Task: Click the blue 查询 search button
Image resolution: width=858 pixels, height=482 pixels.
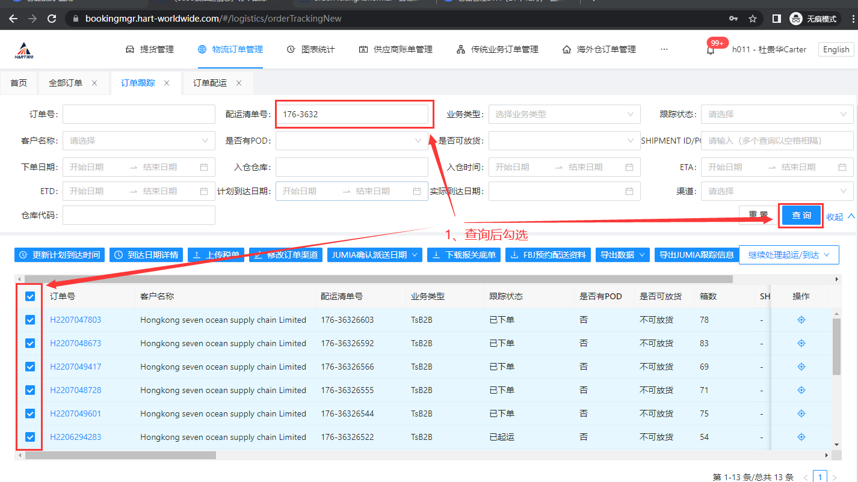Action: click(801, 215)
